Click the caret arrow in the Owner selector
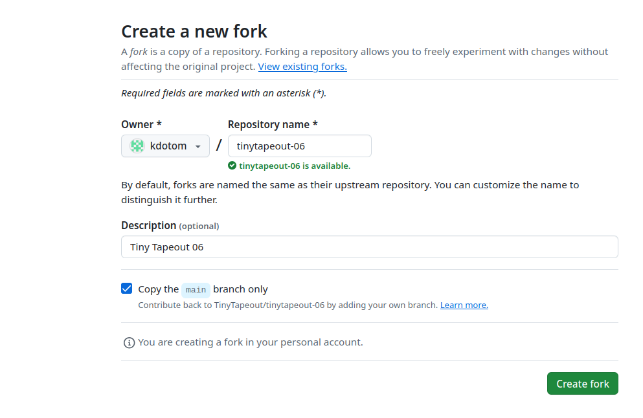Screen dimensions: 643x418 (198, 147)
